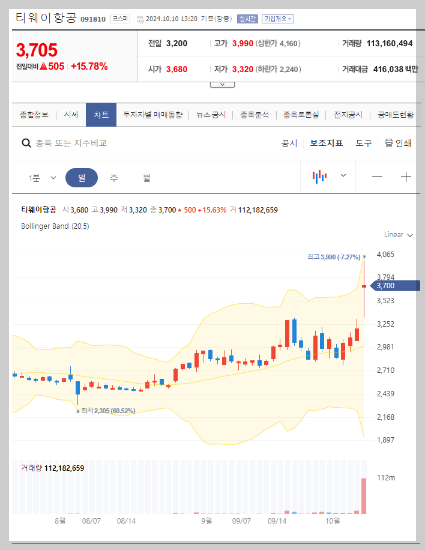Click the stock search magnifier icon

26,144
